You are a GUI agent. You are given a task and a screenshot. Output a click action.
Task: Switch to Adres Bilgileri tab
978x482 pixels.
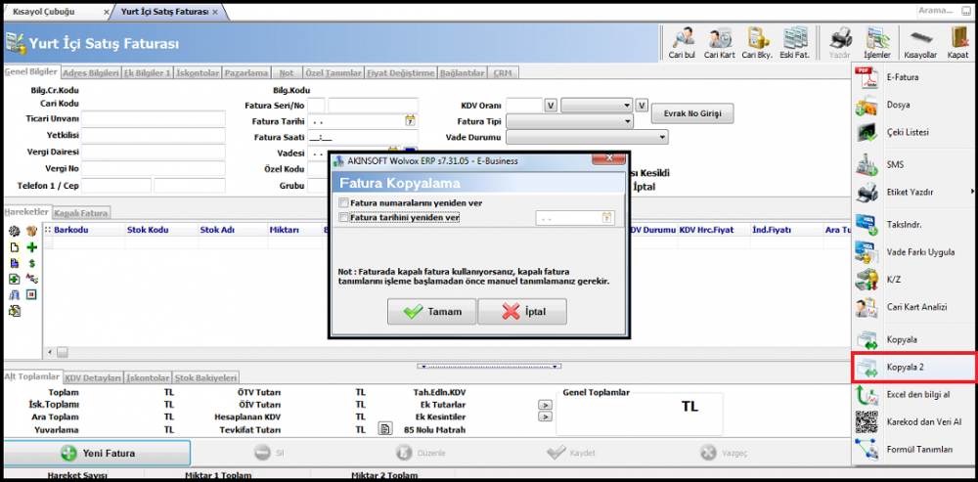[x=91, y=73]
